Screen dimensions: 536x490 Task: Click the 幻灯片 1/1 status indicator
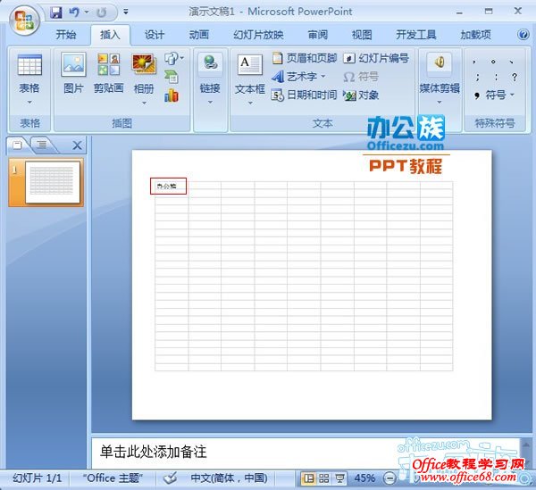38,478
